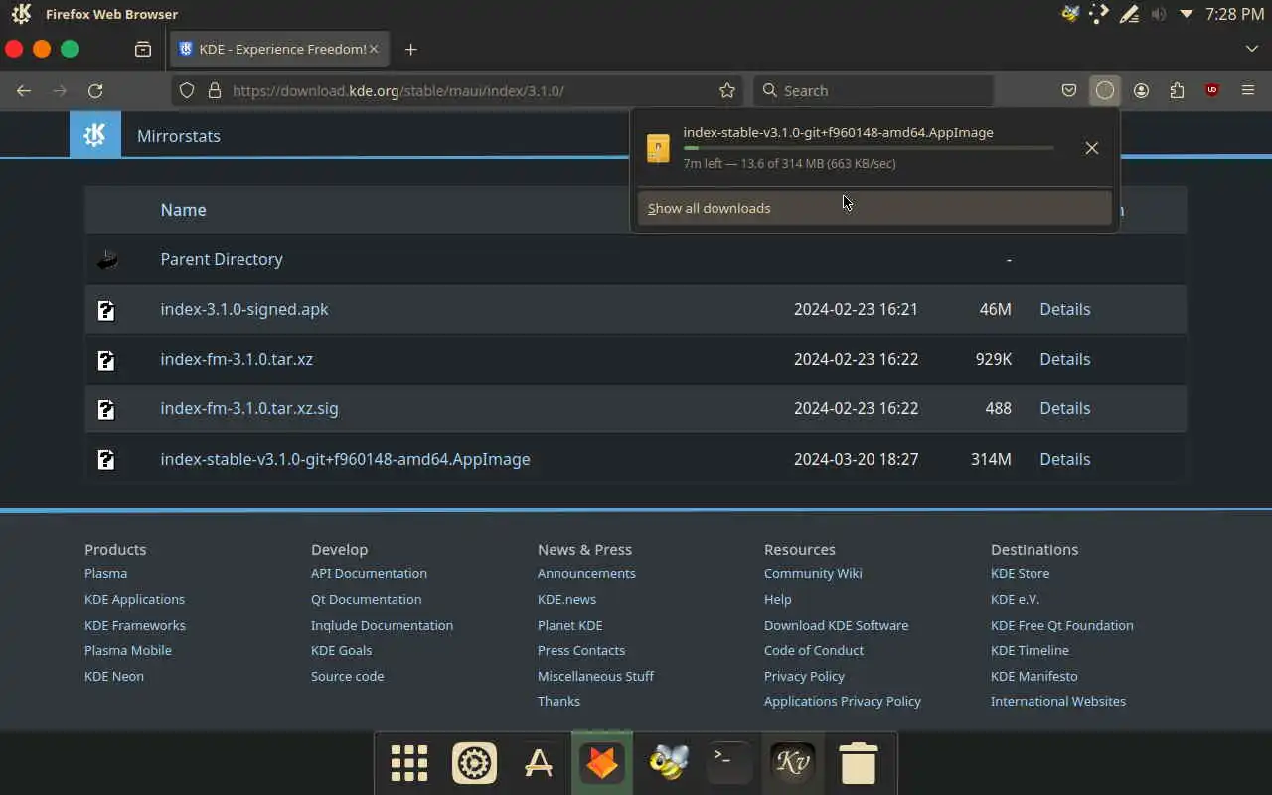The width and height of the screenshot is (1272, 795).
Task: Click the clock showing 7:28 PM
Action: [x=1234, y=14]
